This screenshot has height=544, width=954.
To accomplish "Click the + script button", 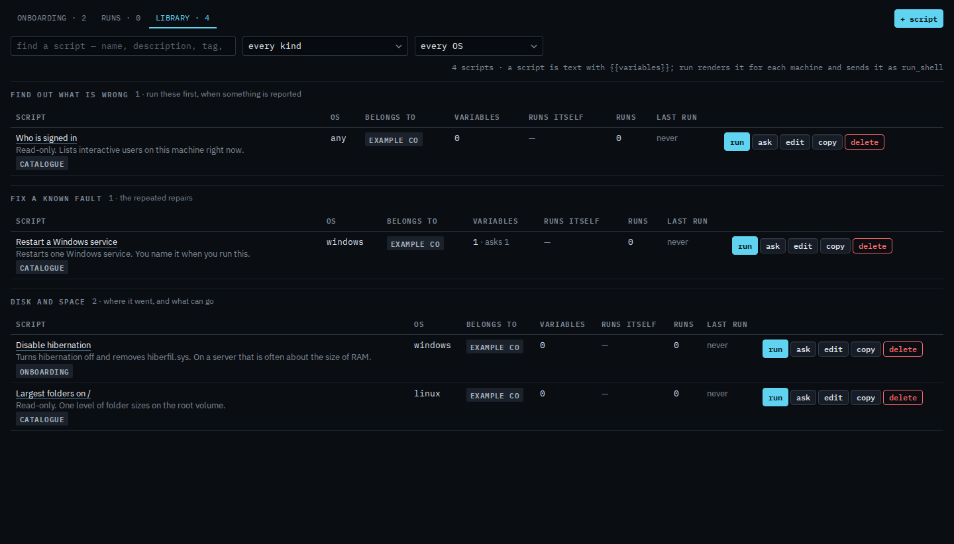I will tap(918, 19).
